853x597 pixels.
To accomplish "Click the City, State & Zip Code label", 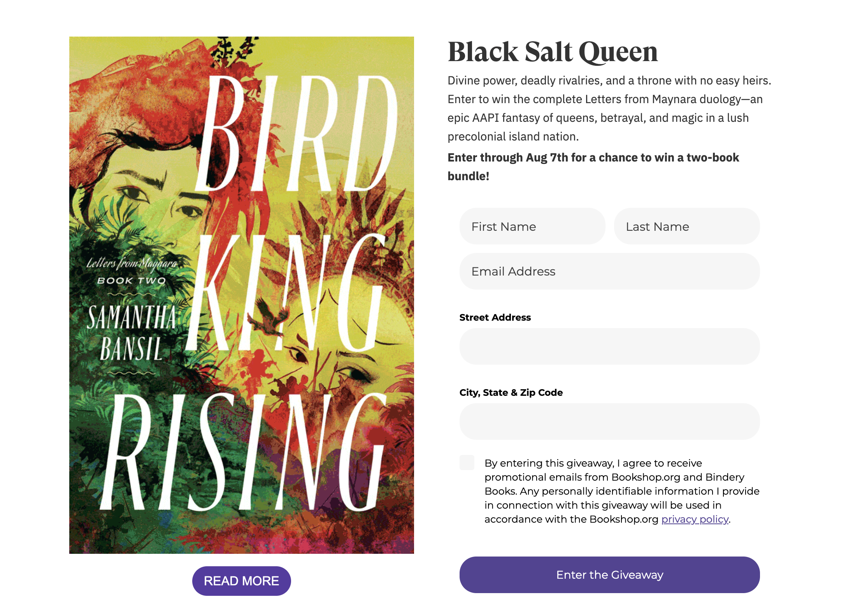I will point(511,393).
